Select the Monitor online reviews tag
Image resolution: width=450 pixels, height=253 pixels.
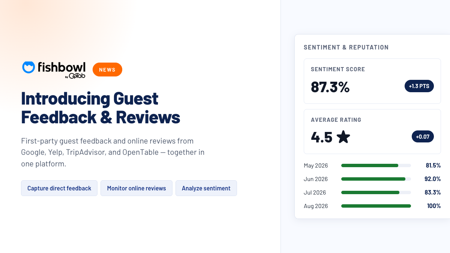(136, 188)
